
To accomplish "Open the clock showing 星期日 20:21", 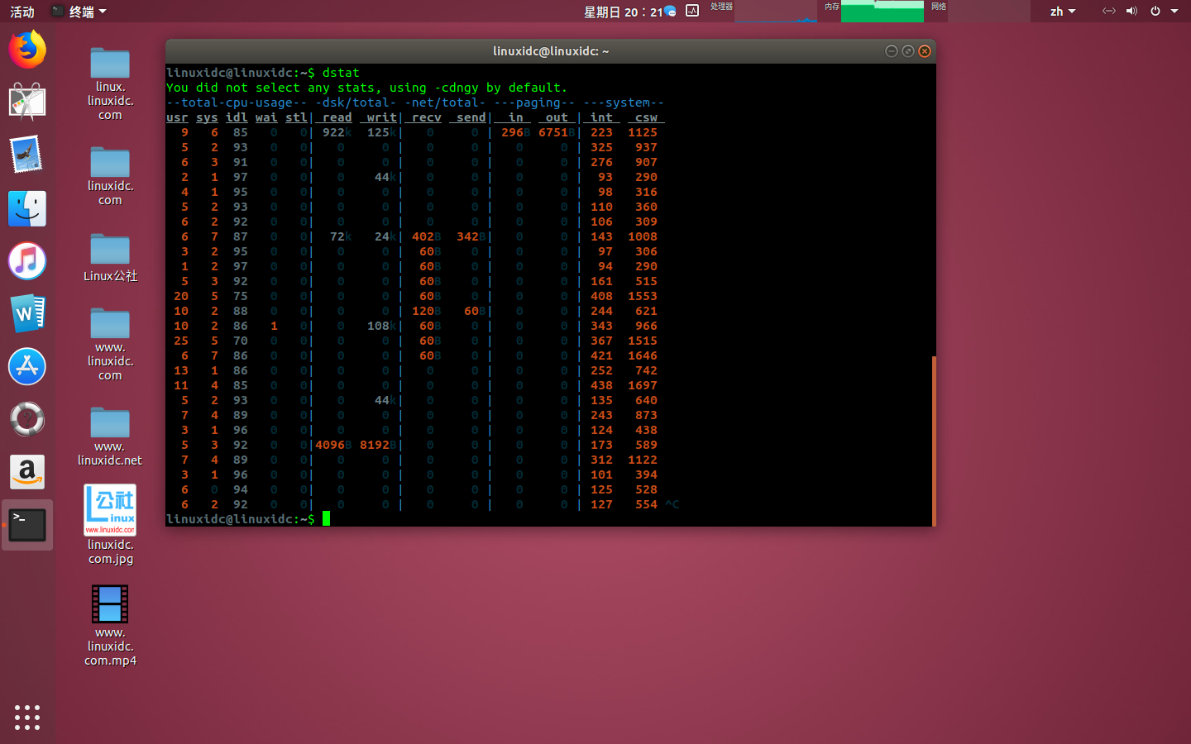I will [x=623, y=12].
